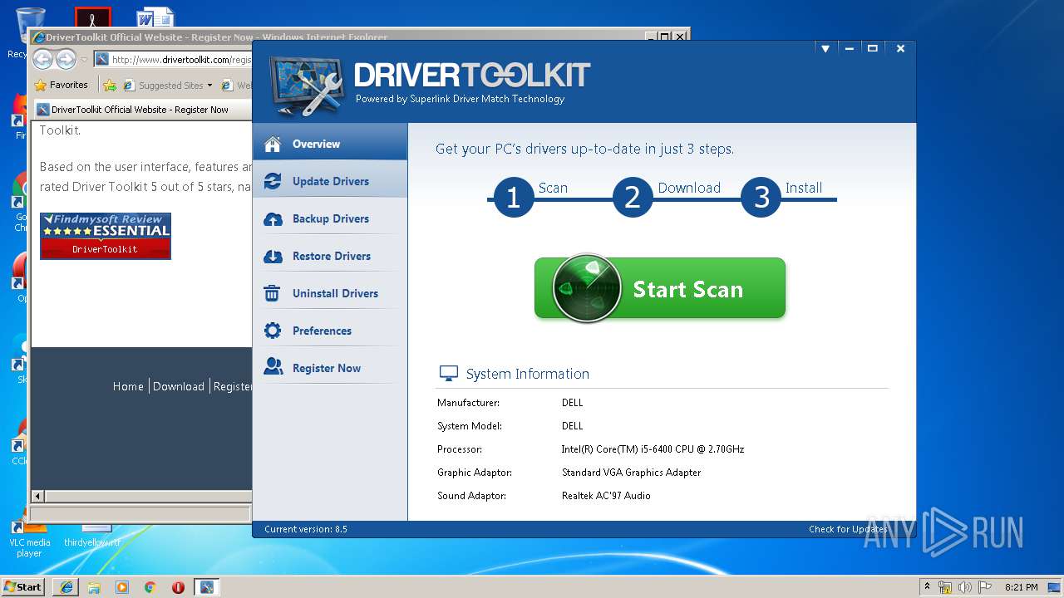The height and width of the screenshot is (598, 1064).
Task: Click the Word document desktop icon
Action: (155, 18)
